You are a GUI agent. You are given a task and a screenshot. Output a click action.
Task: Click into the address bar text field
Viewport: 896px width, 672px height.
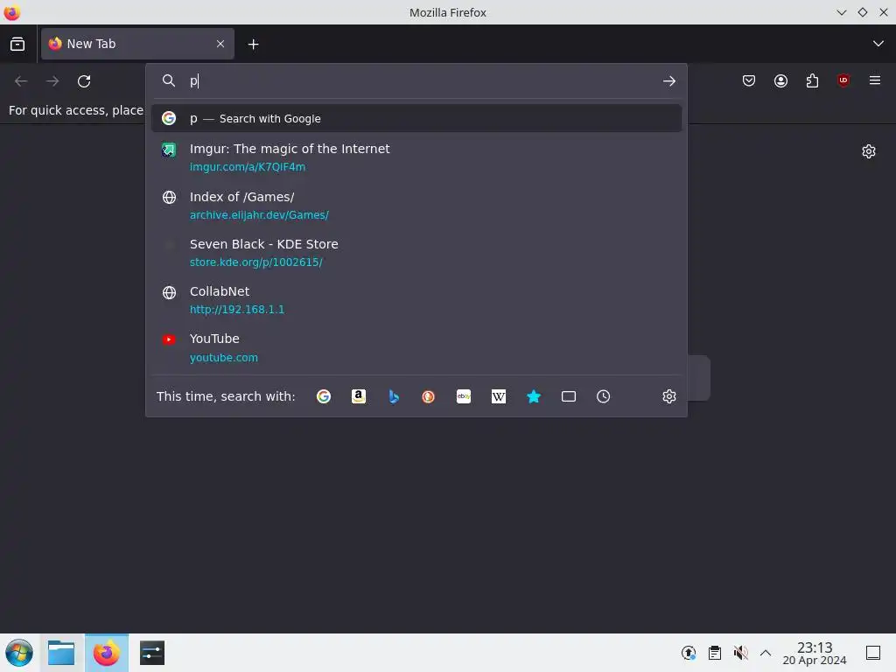click(x=423, y=81)
